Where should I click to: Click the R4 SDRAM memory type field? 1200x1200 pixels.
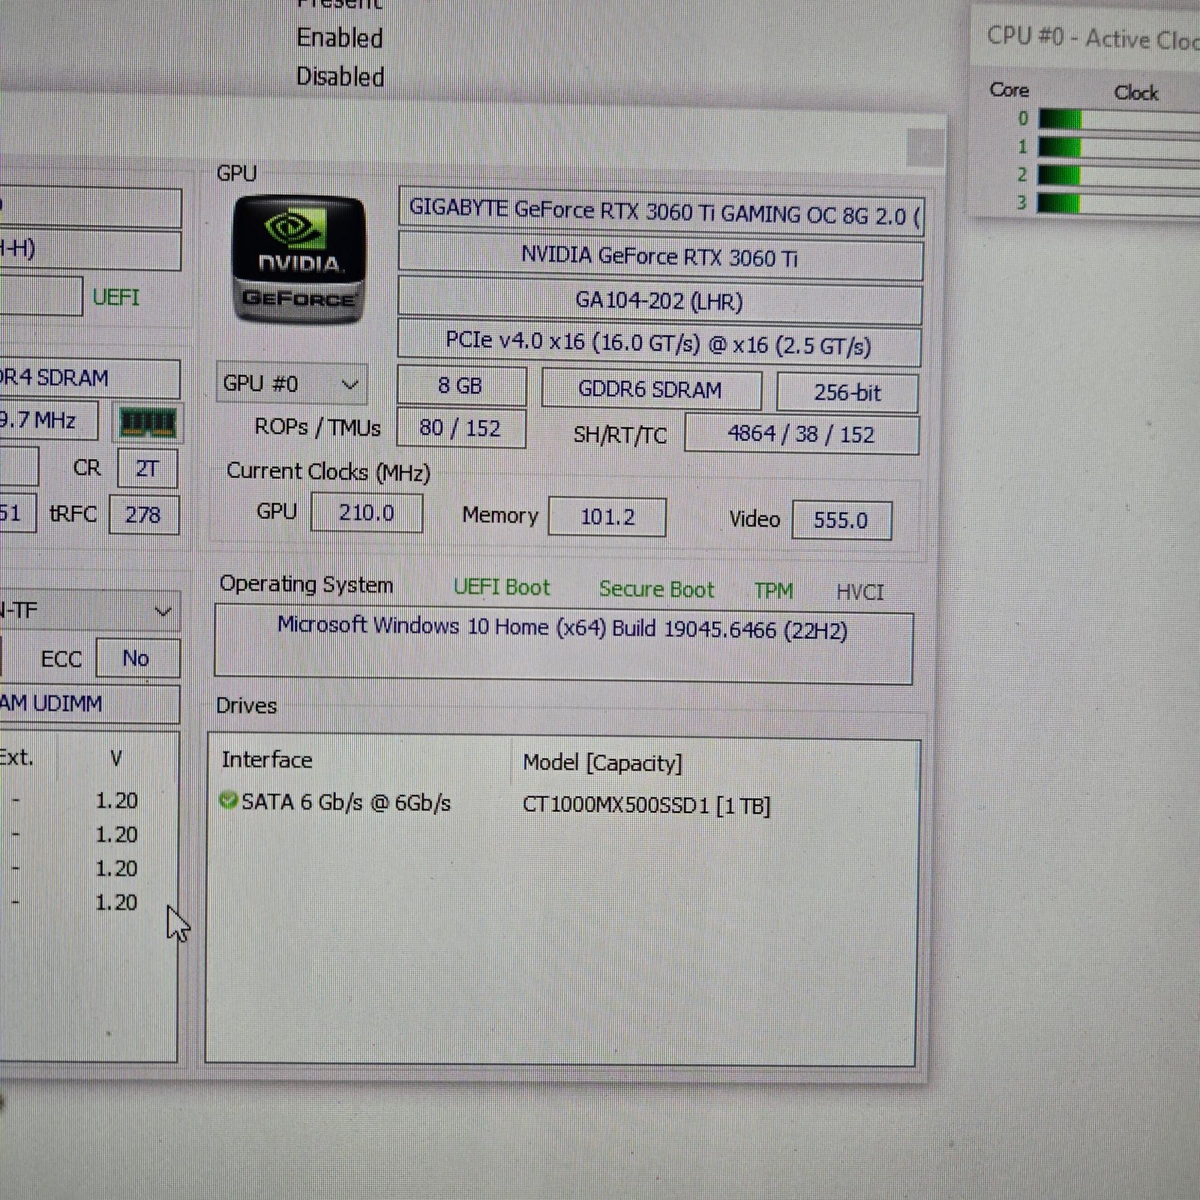click(90, 378)
